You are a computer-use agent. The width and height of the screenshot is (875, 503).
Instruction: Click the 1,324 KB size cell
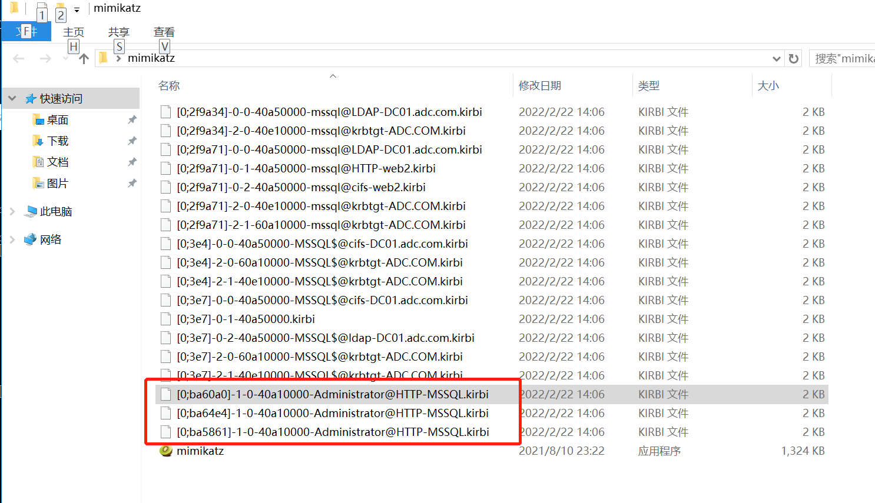click(803, 451)
